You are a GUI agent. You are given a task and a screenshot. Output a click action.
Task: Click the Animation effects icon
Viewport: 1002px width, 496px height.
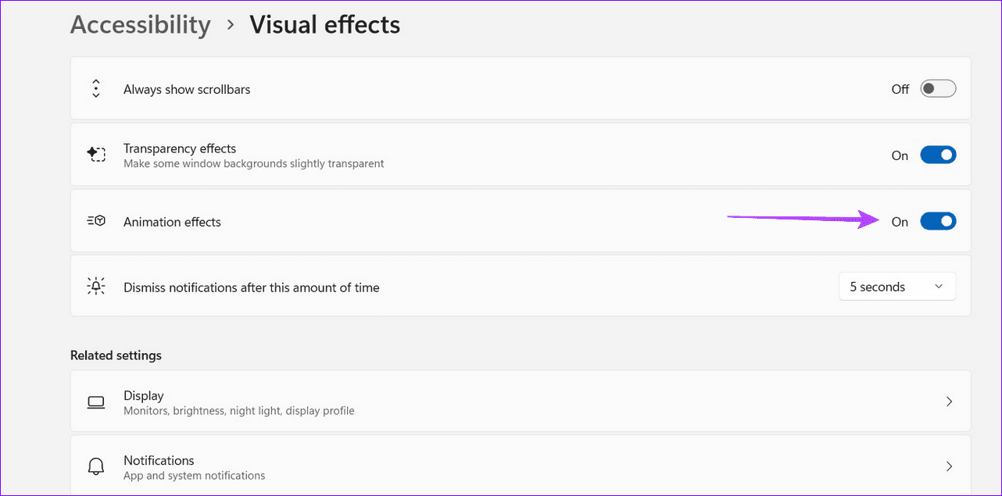(95, 220)
